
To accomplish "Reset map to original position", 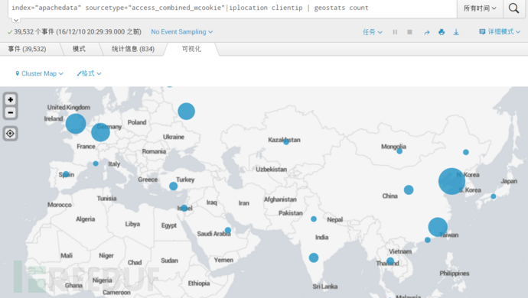I will 11,134.
